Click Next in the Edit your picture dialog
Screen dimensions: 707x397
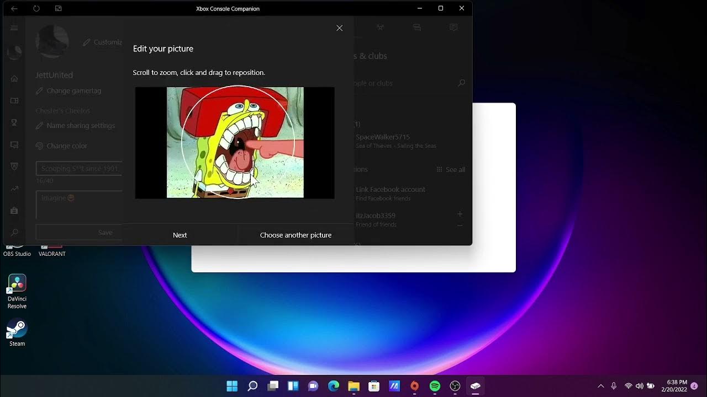pos(180,235)
